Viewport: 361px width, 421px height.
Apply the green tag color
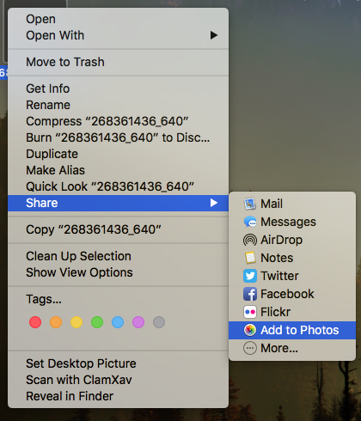click(x=97, y=322)
